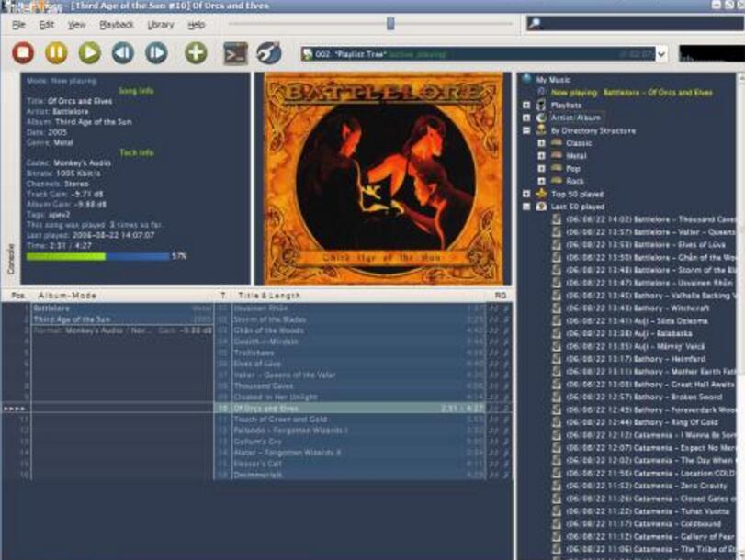Click the star icon for Top 50 played

point(542,194)
